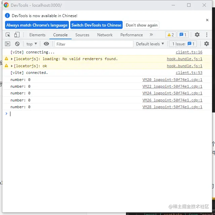Open the VM20 logpoint source link
This screenshot has width=215, height=215.
[x=172, y=80]
